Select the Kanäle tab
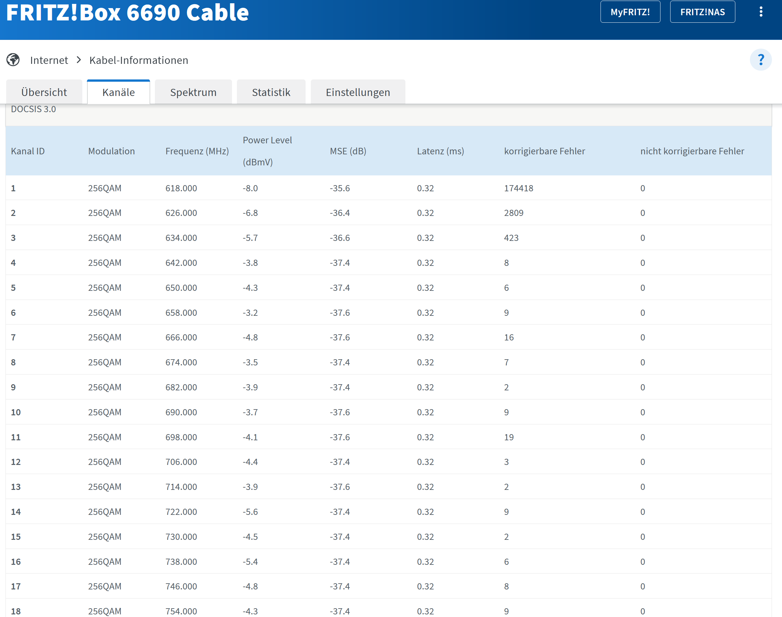The image size is (782, 617). point(118,92)
